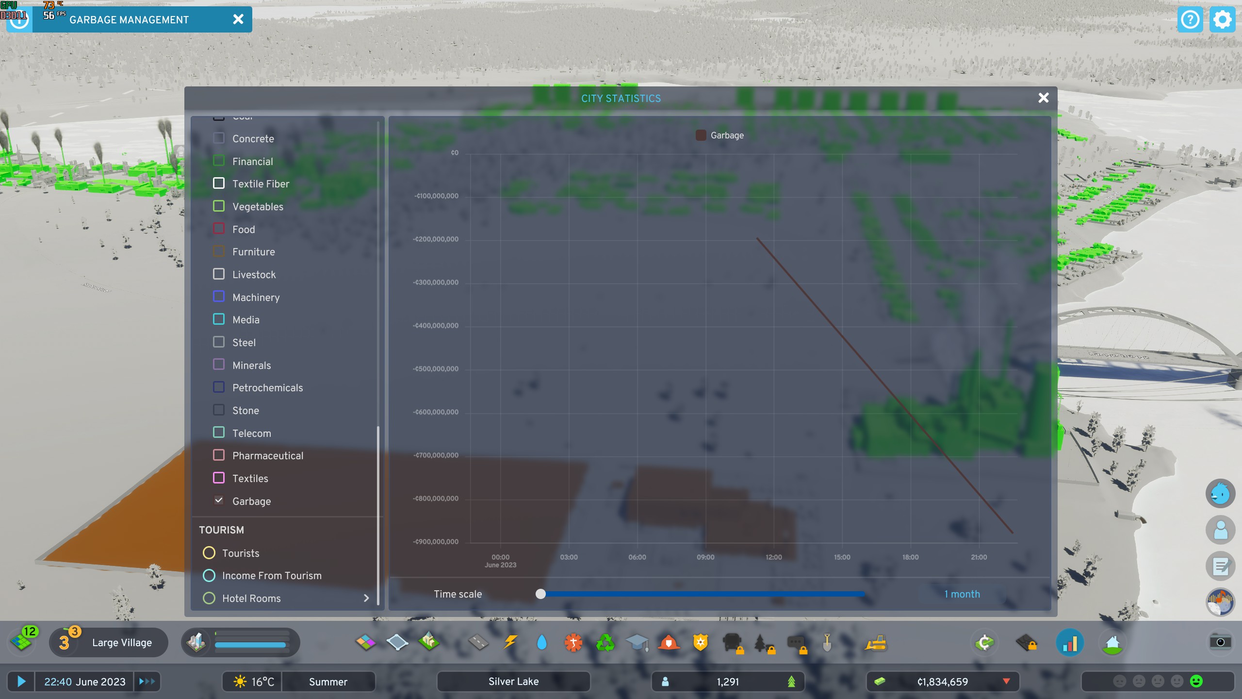Open the Water & Sewage services
Screen dimensions: 1242x699
542,642
